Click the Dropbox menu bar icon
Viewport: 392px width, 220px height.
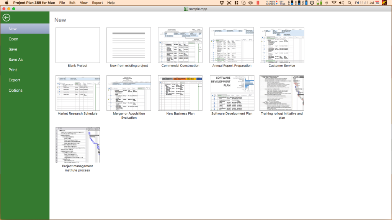(x=222, y=3)
